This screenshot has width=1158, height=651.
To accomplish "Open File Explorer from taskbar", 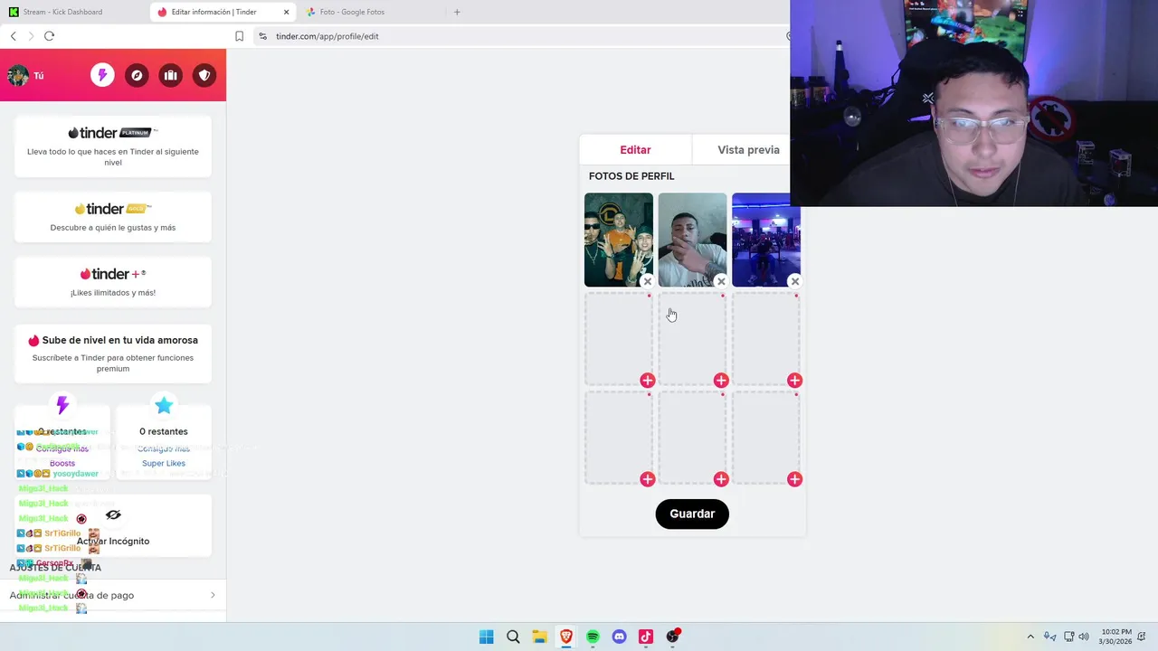I will 539,637.
